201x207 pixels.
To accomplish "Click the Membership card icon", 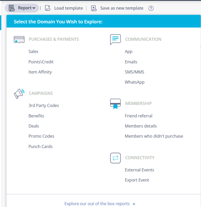I will pyautogui.click(x=115, y=104).
